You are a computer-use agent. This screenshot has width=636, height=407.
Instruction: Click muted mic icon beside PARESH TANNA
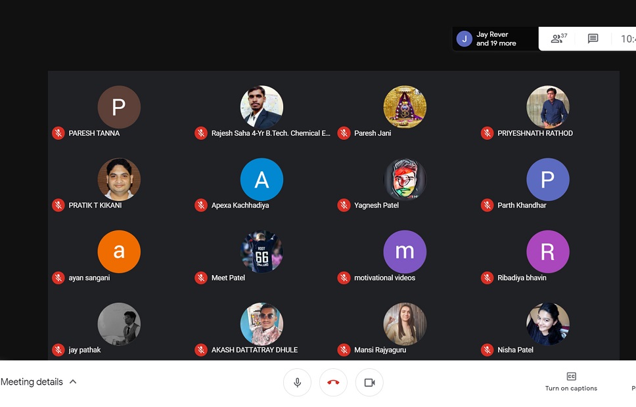[58, 133]
